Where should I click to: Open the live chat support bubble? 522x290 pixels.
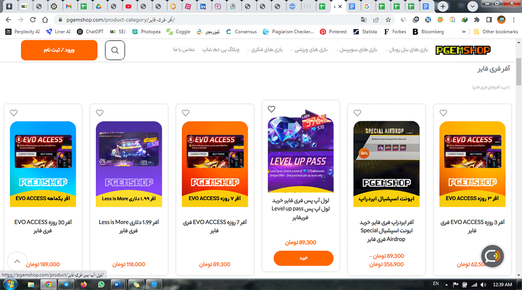coord(493,256)
